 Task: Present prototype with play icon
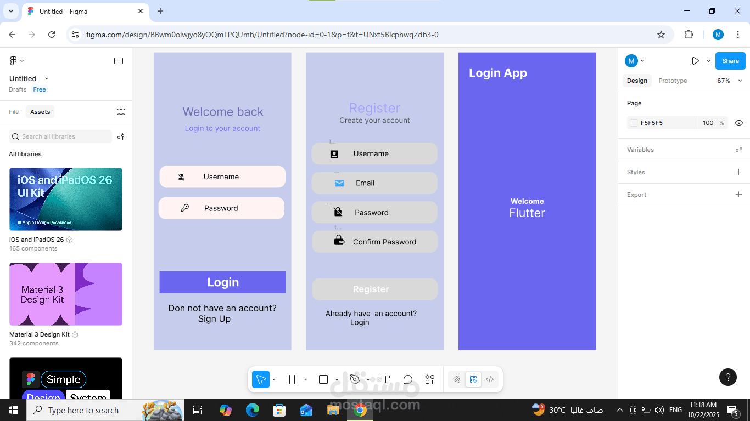pos(695,61)
